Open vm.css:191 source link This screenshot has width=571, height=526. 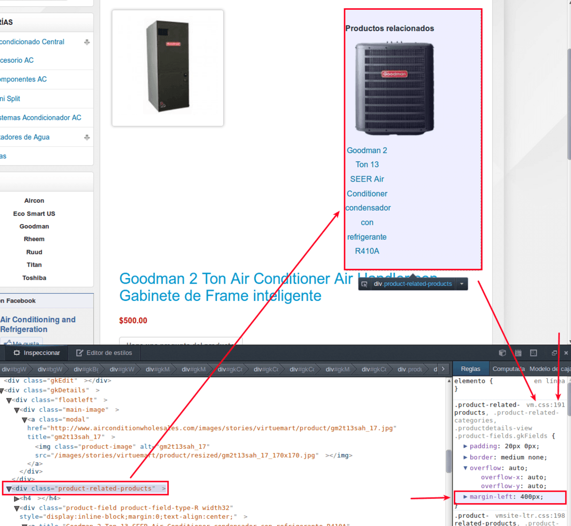click(x=546, y=405)
